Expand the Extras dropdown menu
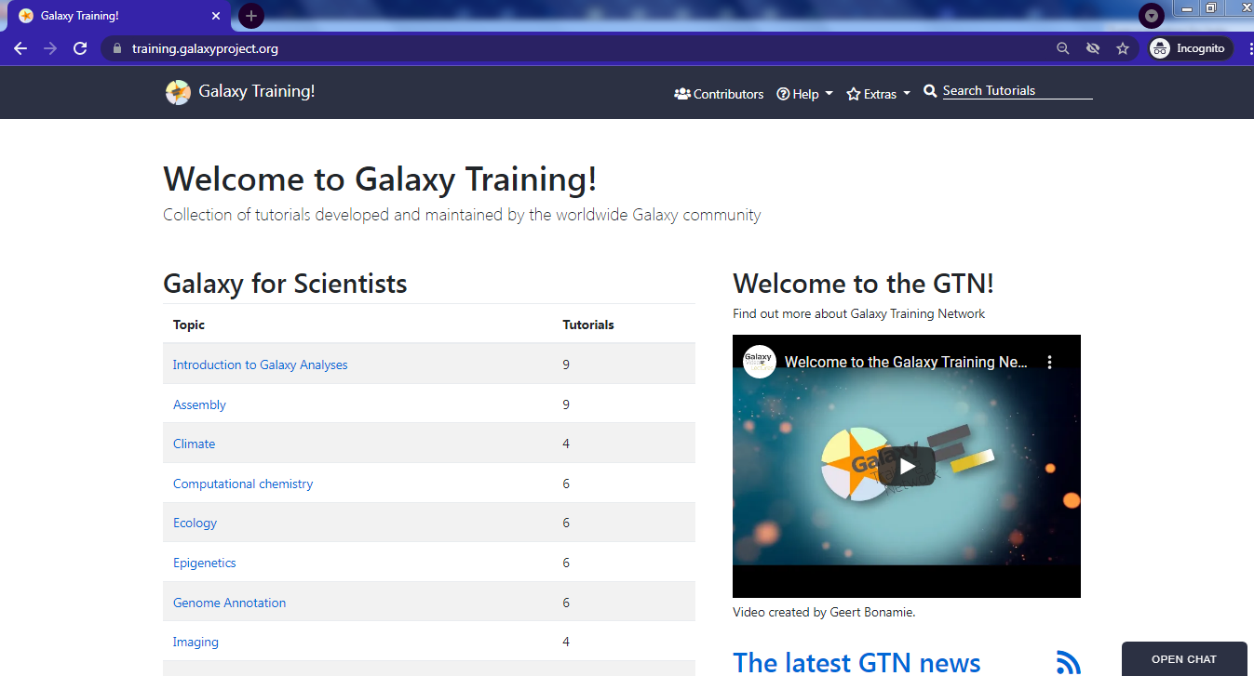This screenshot has height=676, width=1254. click(x=879, y=94)
